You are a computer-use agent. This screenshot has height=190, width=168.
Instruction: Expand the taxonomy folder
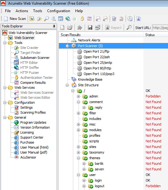78,152
